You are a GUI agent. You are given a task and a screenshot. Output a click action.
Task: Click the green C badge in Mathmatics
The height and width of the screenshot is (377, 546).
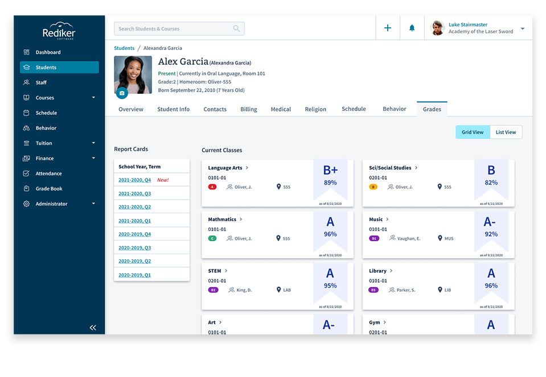tap(212, 238)
